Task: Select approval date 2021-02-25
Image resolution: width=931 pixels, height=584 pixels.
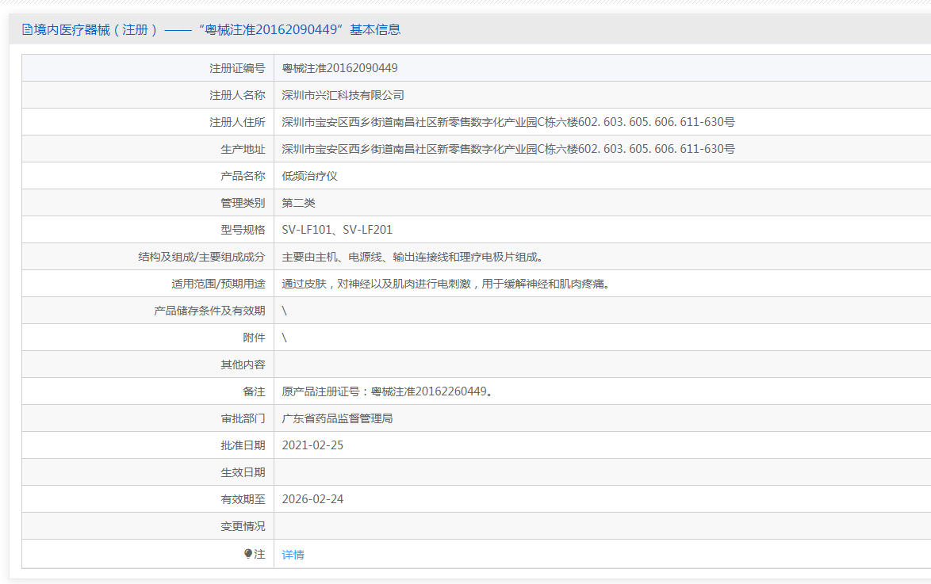Action: tap(312, 445)
